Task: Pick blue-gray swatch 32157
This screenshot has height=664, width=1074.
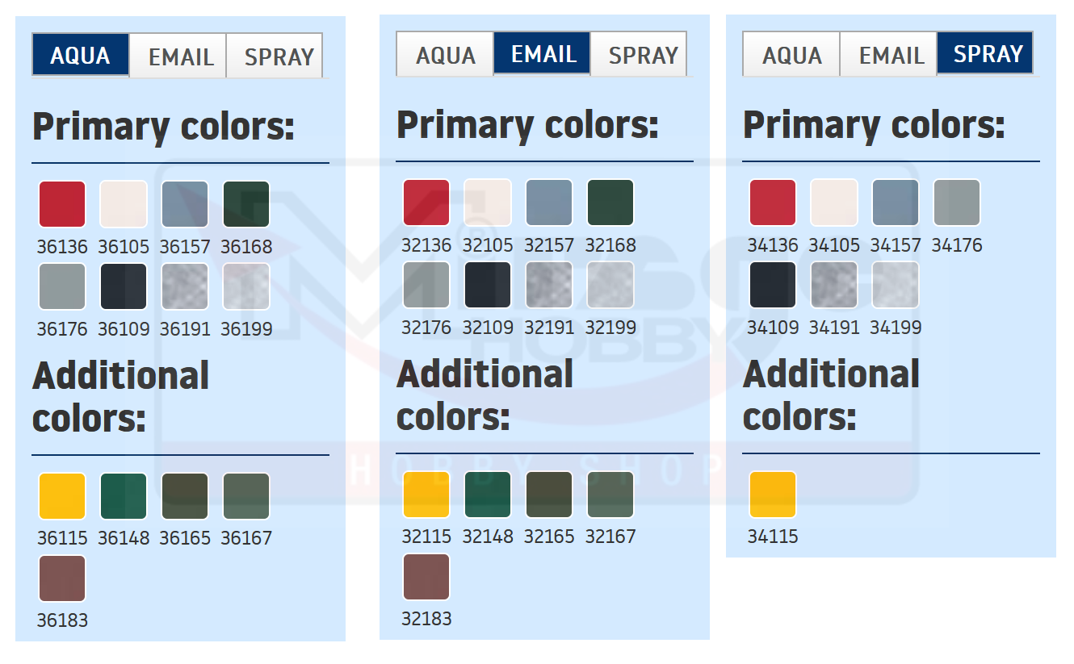Action: 549,203
